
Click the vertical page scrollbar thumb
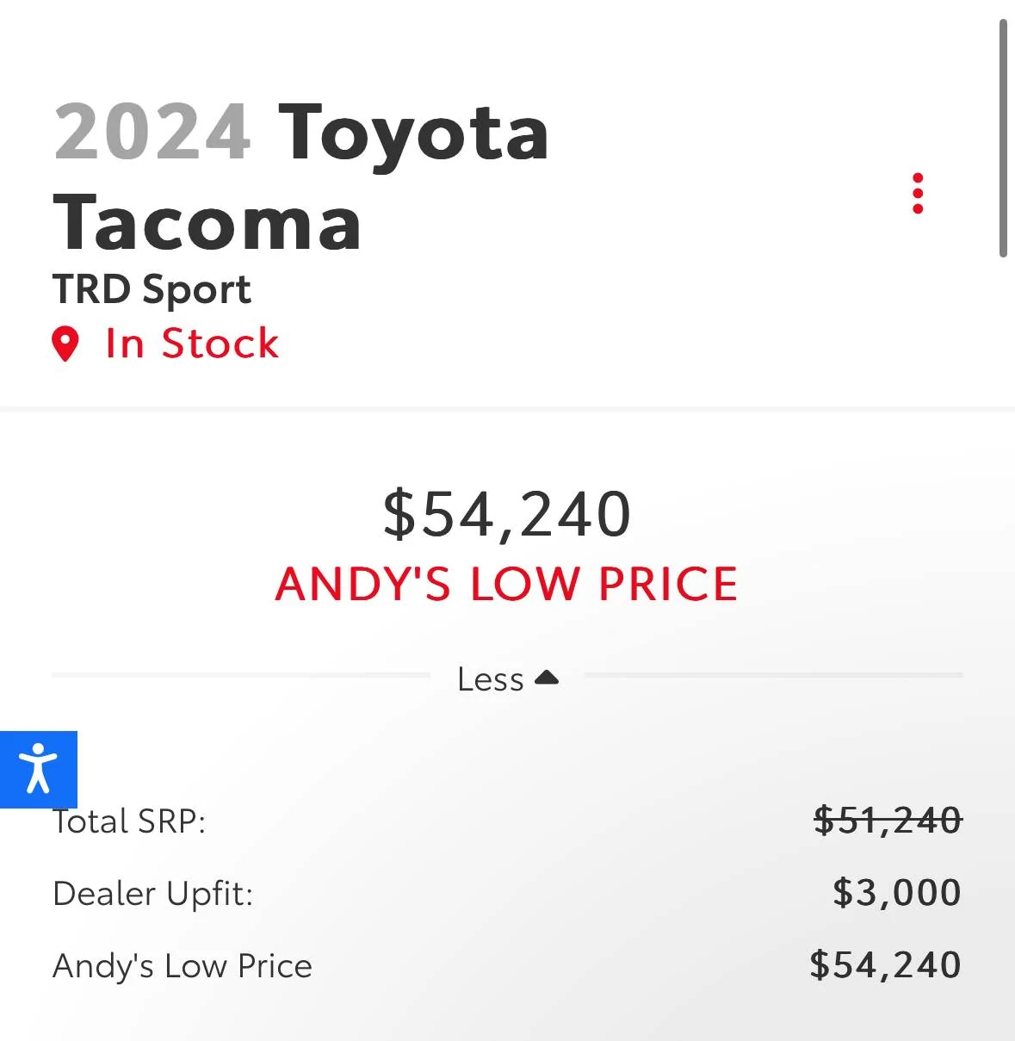click(1003, 138)
